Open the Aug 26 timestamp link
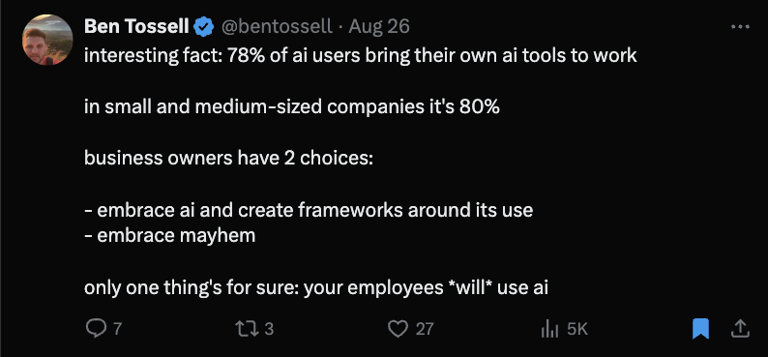The height and width of the screenshot is (357, 768). click(x=378, y=26)
